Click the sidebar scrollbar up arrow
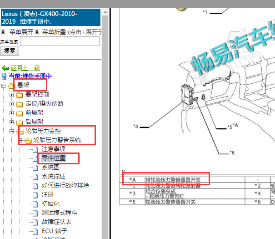The width and height of the screenshot is (275, 239). 105,12
